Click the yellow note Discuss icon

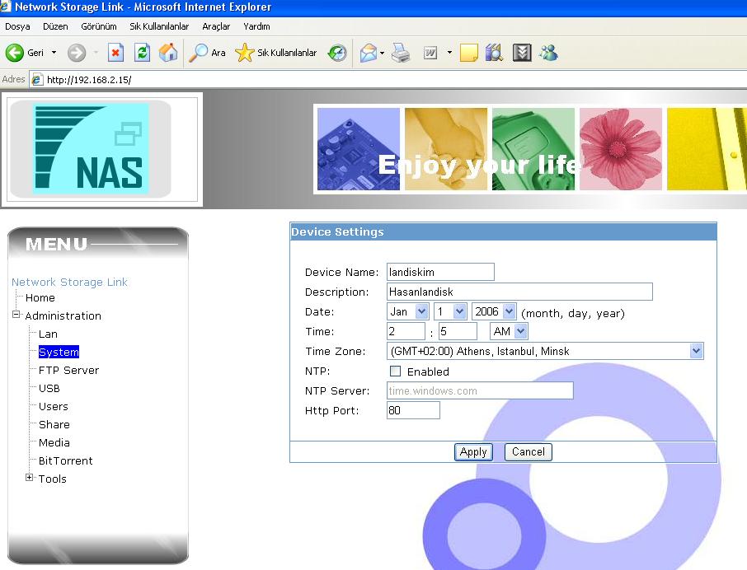coord(469,53)
